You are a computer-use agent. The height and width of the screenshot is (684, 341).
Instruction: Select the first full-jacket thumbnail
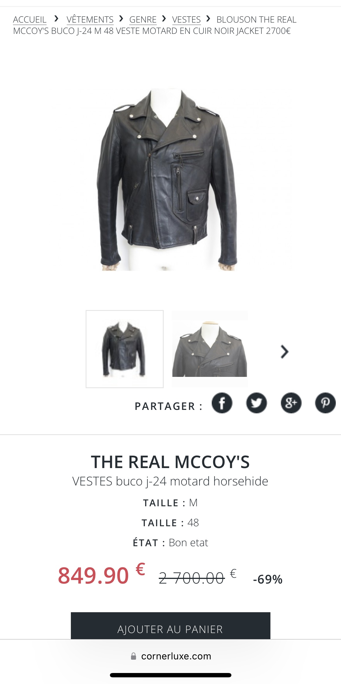(125, 349)
